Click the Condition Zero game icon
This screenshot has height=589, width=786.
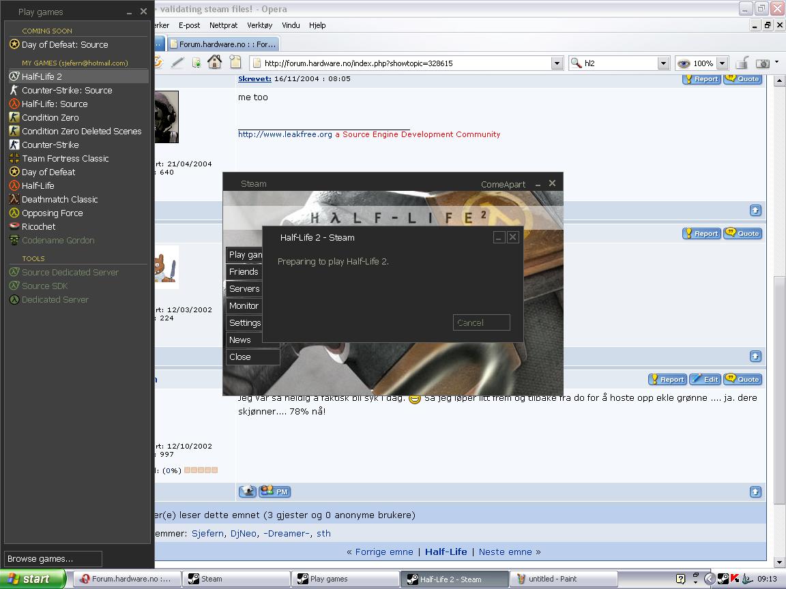pyautogui.click(x=14, y=117)
